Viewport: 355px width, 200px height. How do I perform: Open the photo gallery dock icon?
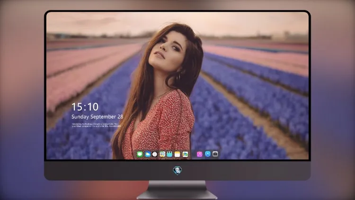[x=185, y=155]
